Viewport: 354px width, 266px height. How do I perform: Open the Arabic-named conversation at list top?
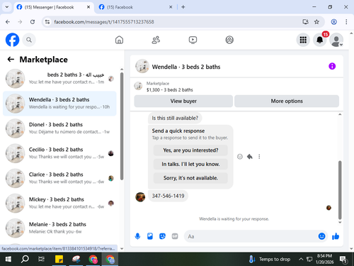point(59,79)
